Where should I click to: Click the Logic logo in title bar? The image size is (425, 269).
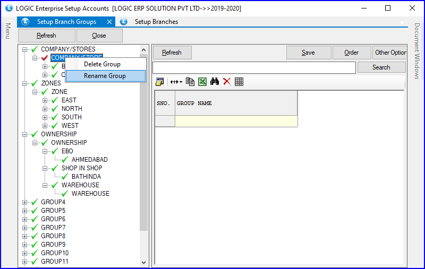(9, 8)
